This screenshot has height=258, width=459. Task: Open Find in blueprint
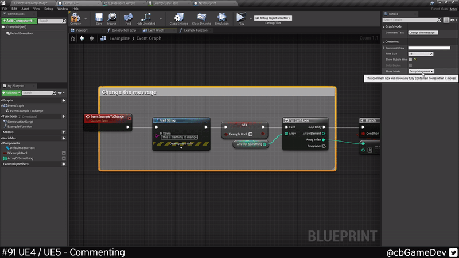coord(128,19)
